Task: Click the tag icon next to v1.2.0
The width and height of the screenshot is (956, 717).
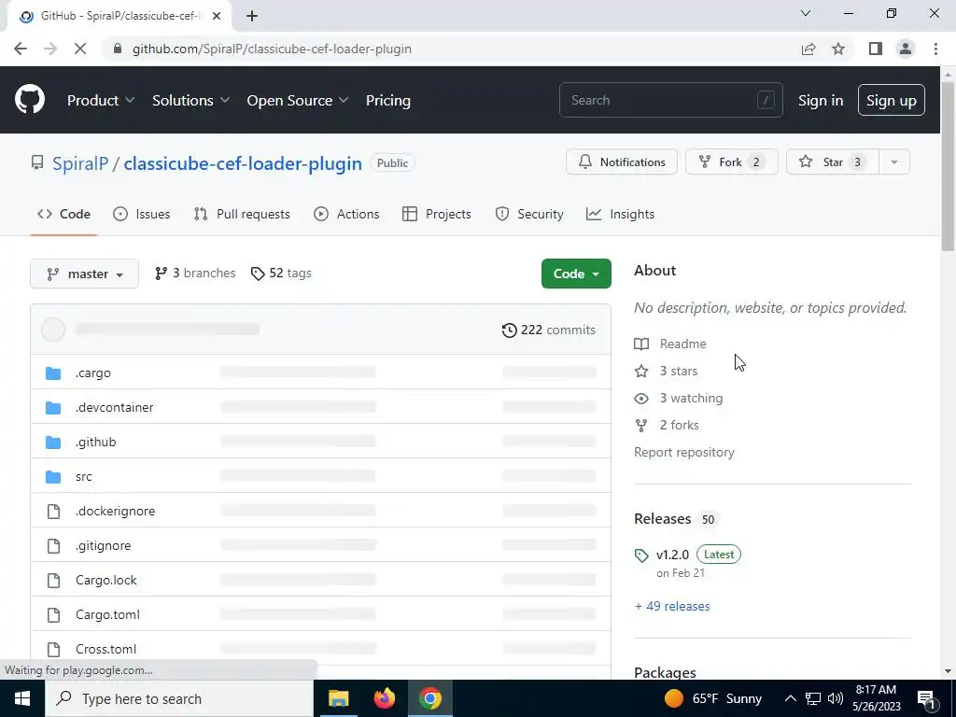Action: tap(640, 555)
